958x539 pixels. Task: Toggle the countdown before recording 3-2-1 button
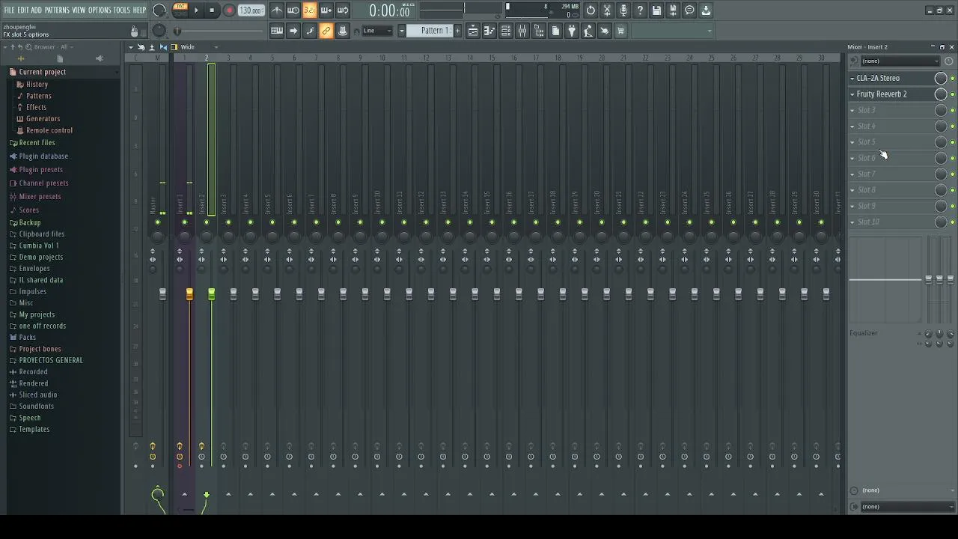pos(310,10)
